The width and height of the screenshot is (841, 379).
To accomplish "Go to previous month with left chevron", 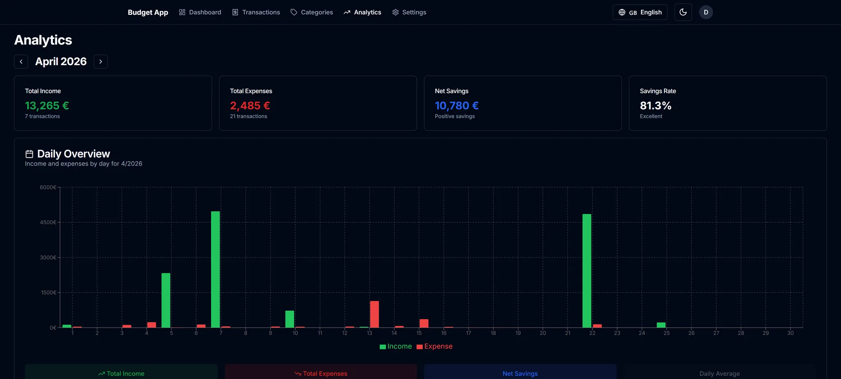I will tap(21, 62).
